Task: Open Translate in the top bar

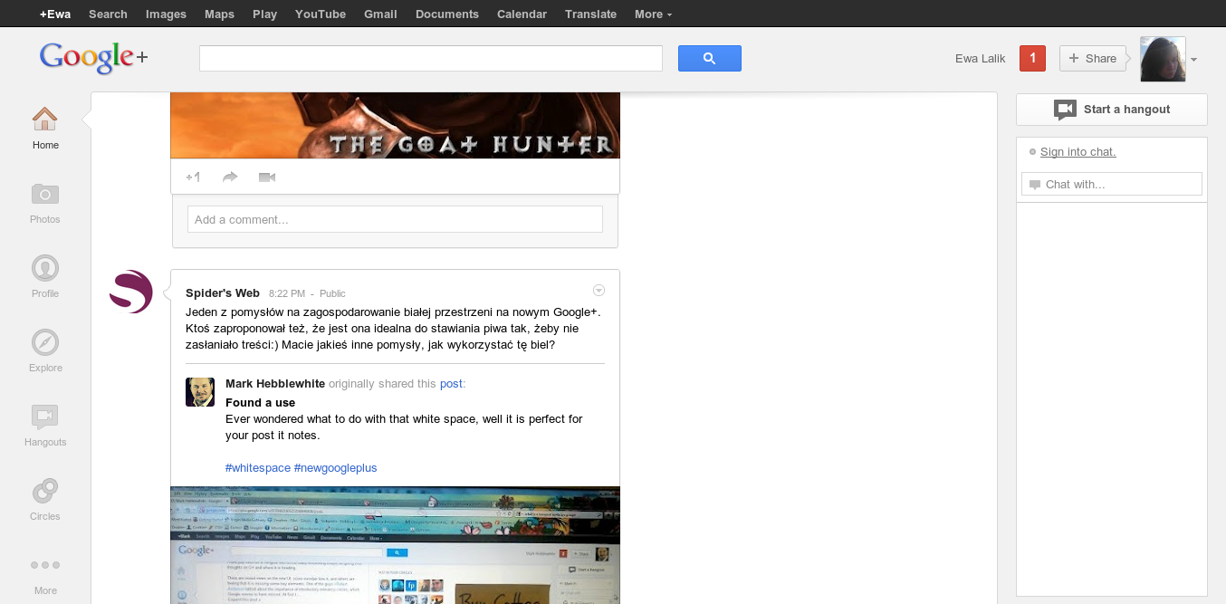Action: click(x=590, y=14)
